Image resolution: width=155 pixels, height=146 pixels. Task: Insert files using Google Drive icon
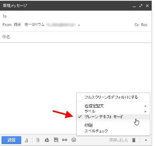click(47, 140)
